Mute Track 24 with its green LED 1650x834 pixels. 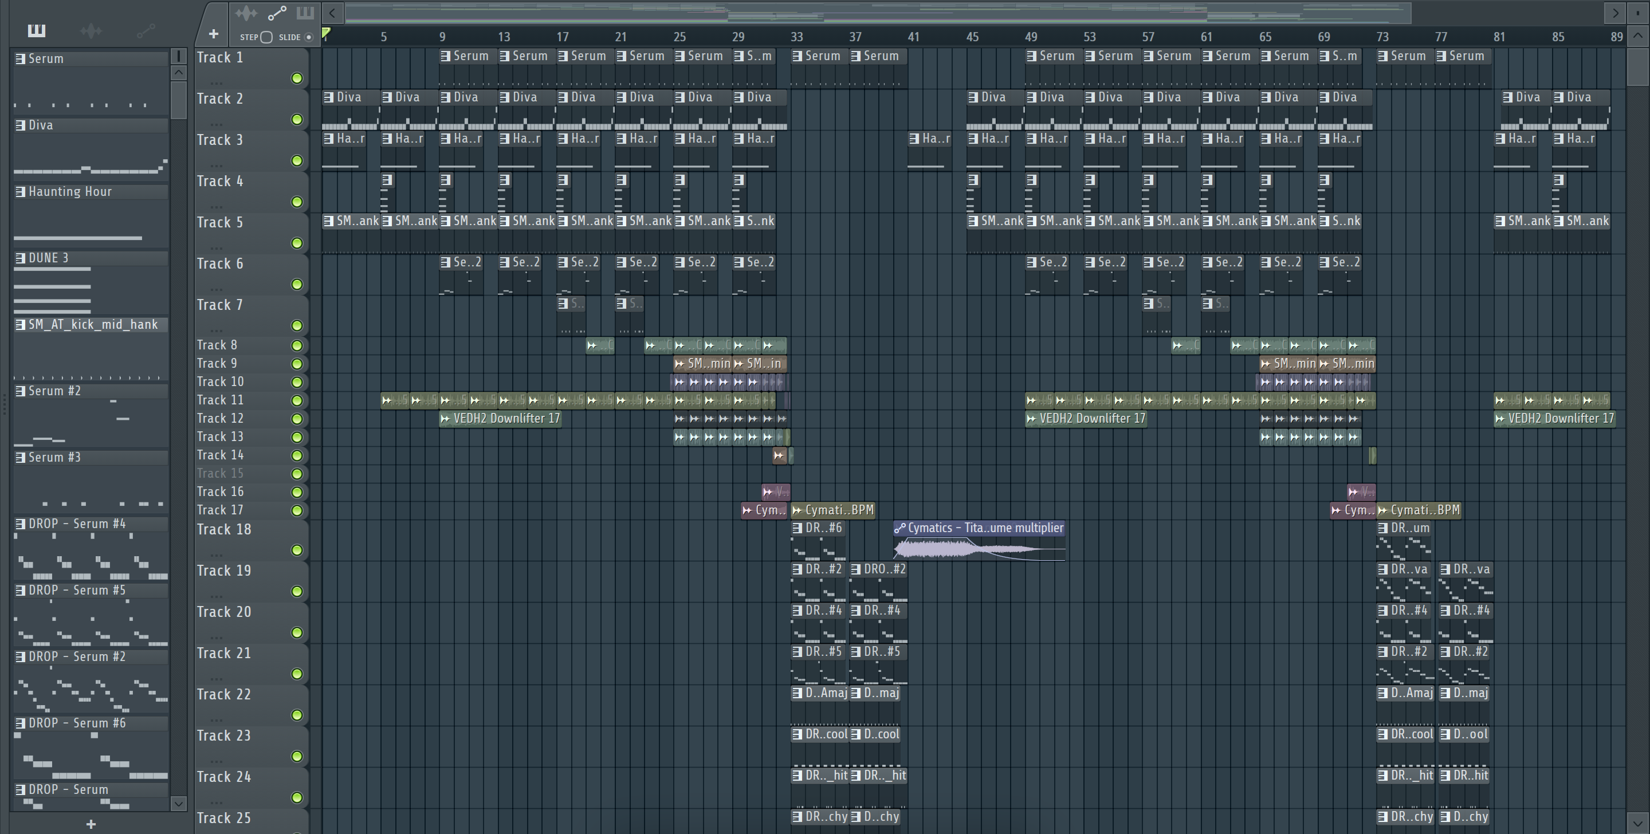click(297, 797)
